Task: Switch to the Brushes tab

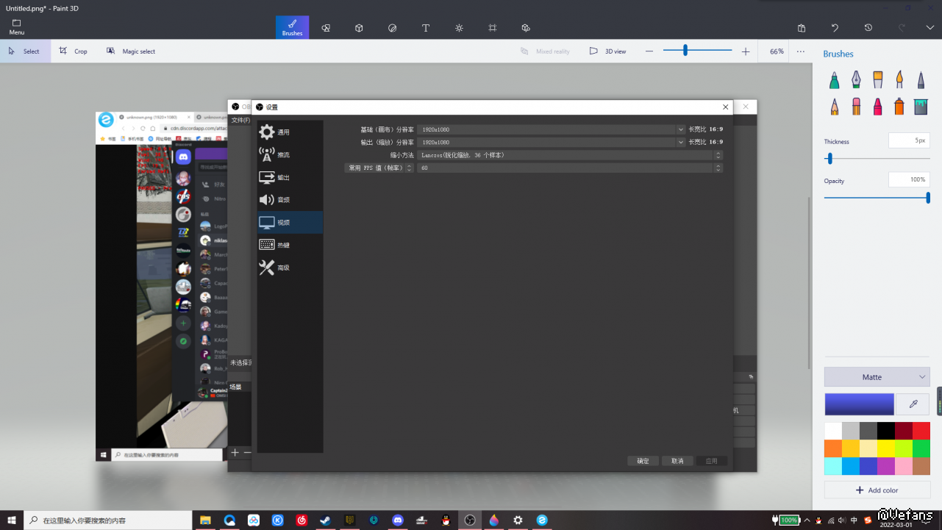Action: click(x=292, y=27)
